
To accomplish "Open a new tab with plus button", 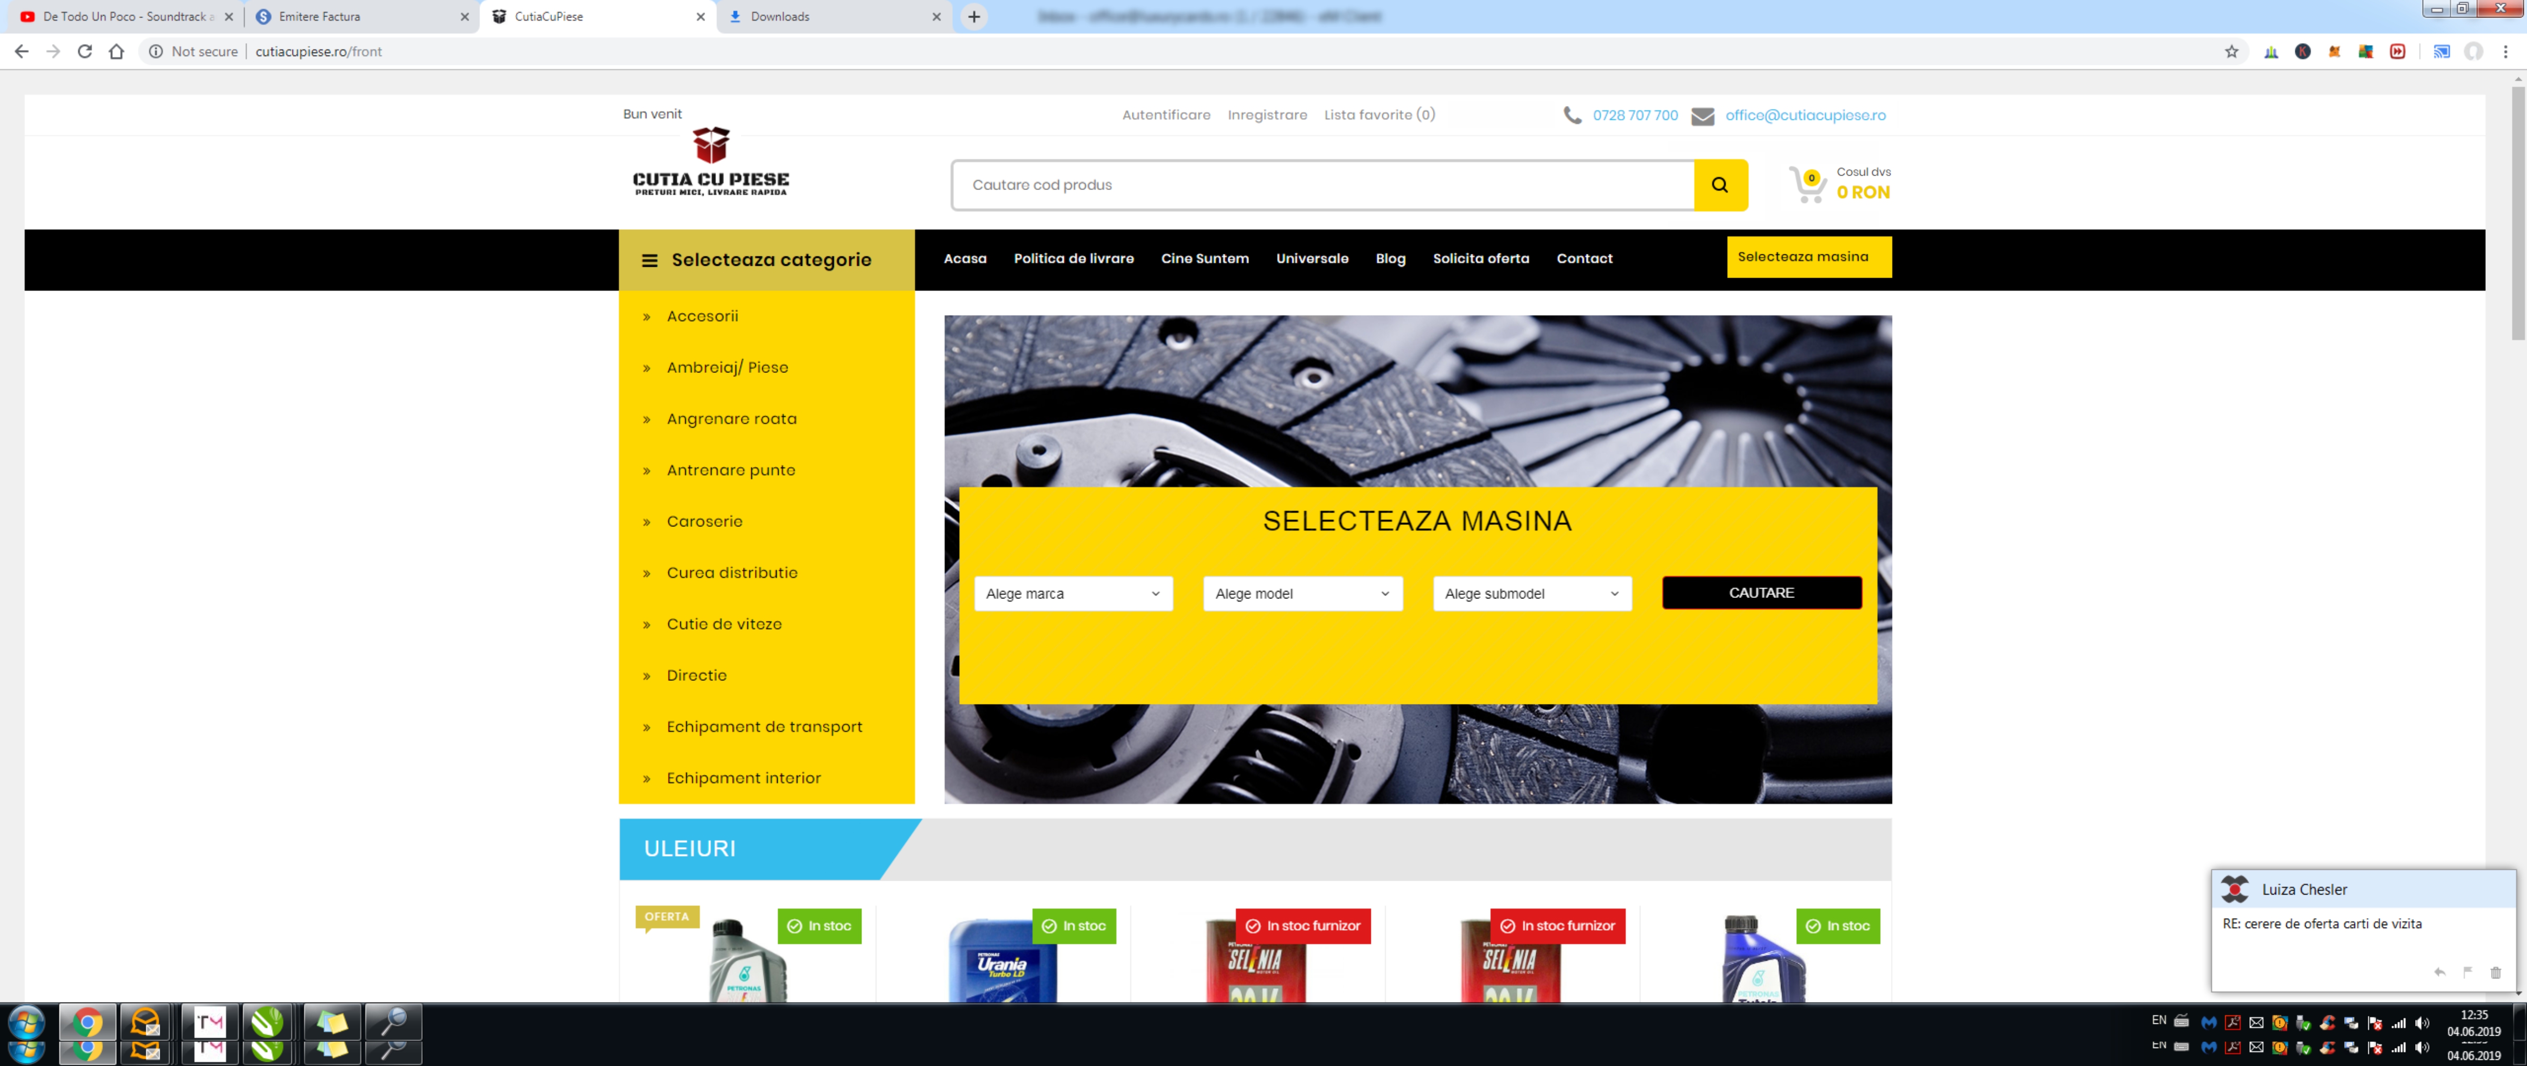I will (974, 17).
